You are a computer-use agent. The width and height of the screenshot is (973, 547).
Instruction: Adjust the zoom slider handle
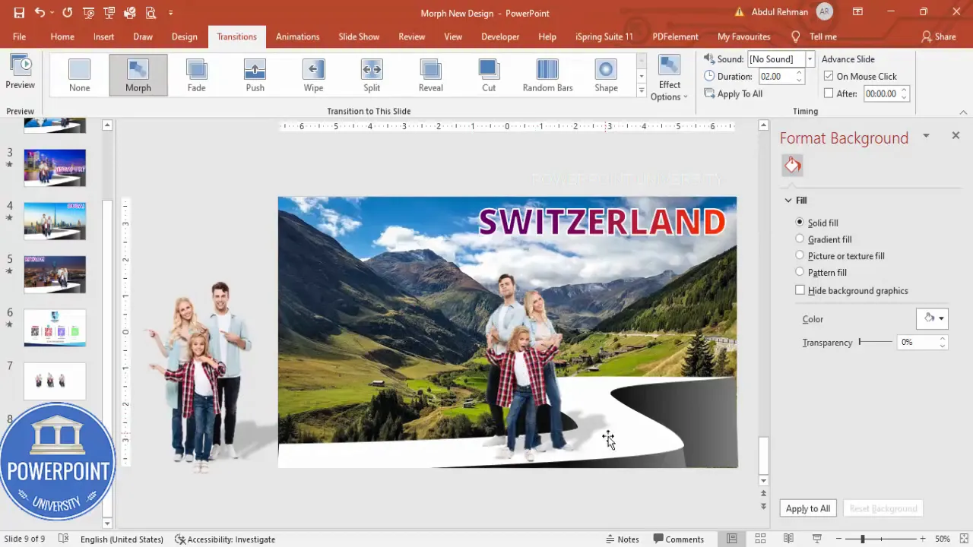pos(863,539)
